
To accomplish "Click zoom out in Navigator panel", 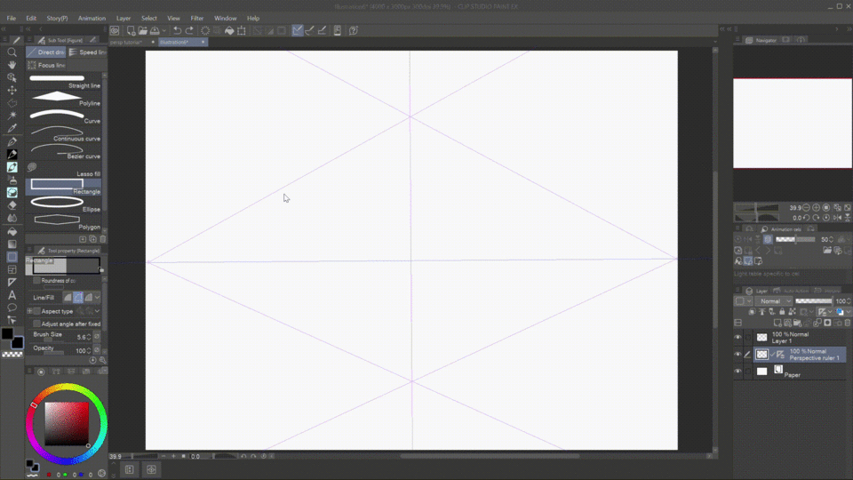I will point(806,207).
